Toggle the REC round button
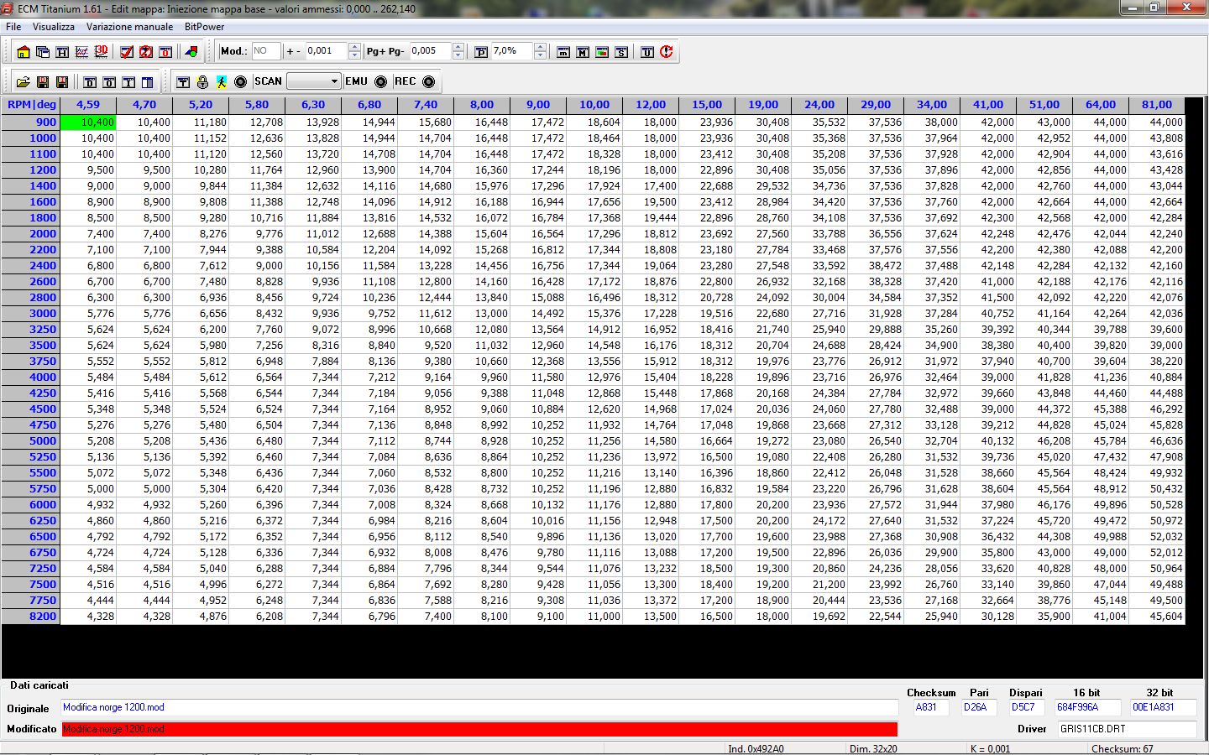 pyautogui.click(x=429, y=82)
